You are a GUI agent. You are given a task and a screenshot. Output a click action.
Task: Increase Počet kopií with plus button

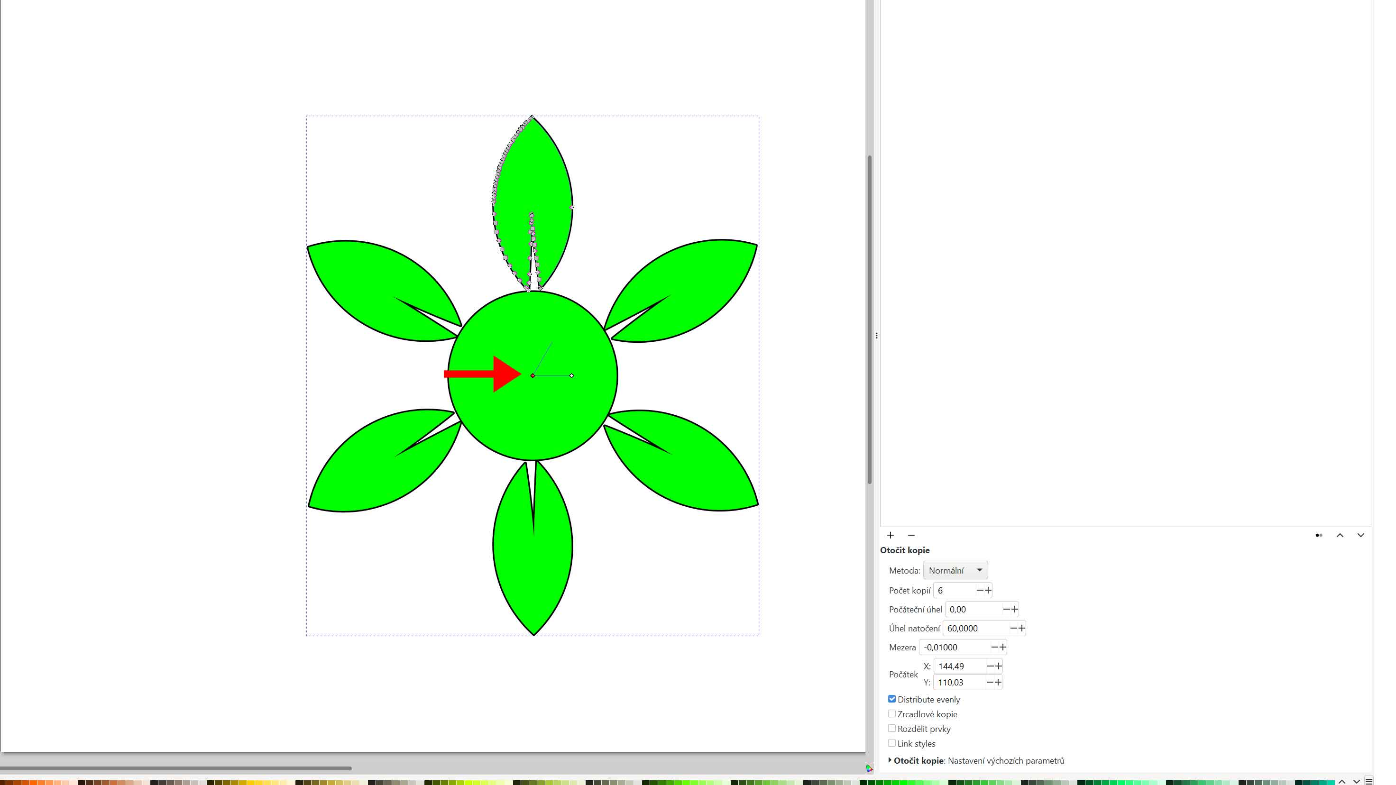coord(988,590)
